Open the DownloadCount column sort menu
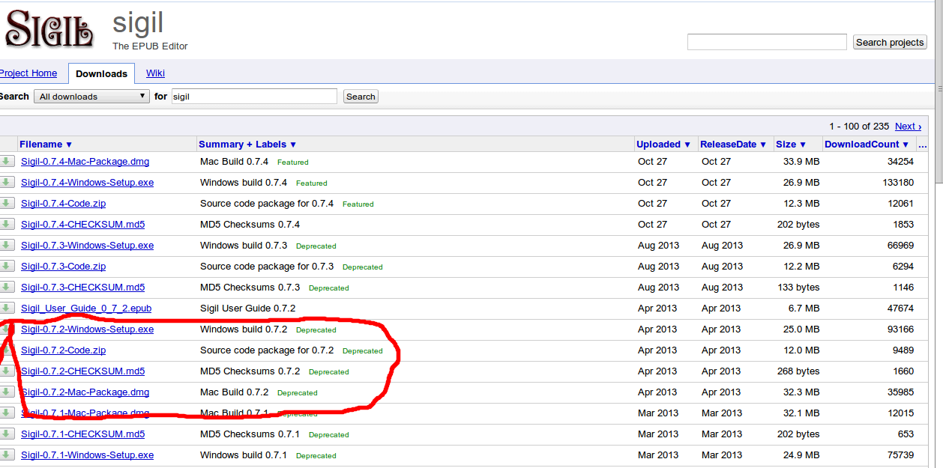943x468 pixels. 867,144
